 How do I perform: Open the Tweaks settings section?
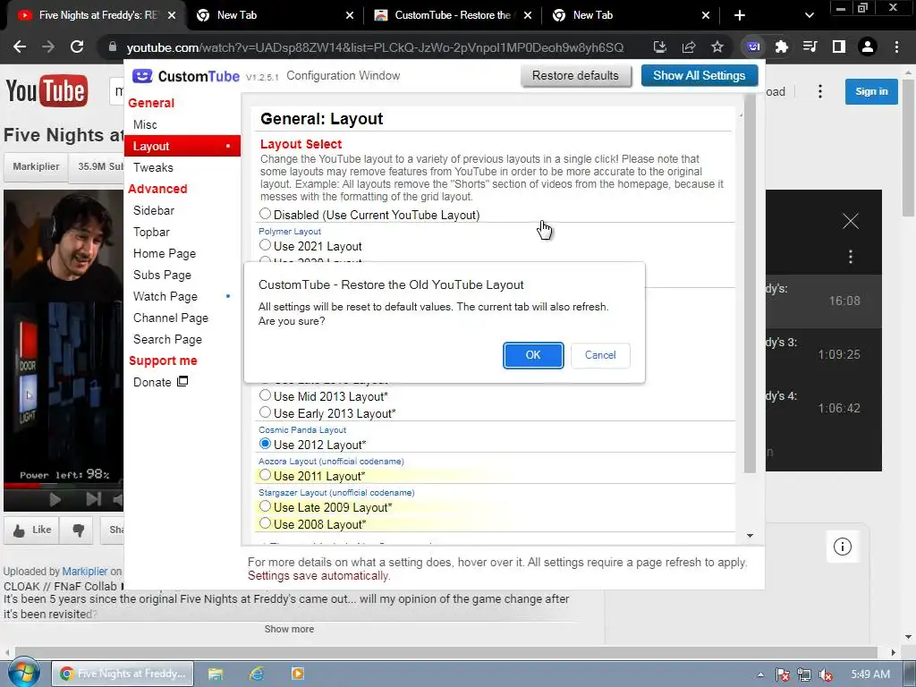click(x=153, y=167)
